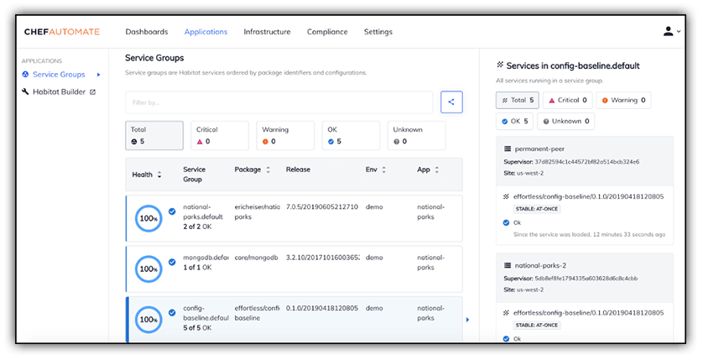Select Critical 0 chip in services panel
Screen dimensions: 703x360
click(x=568, y=100)
